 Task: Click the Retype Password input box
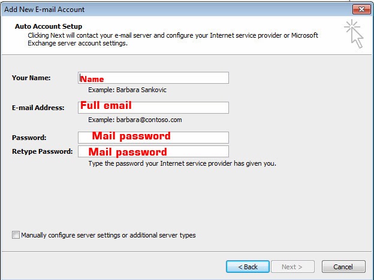coord(153,151)
